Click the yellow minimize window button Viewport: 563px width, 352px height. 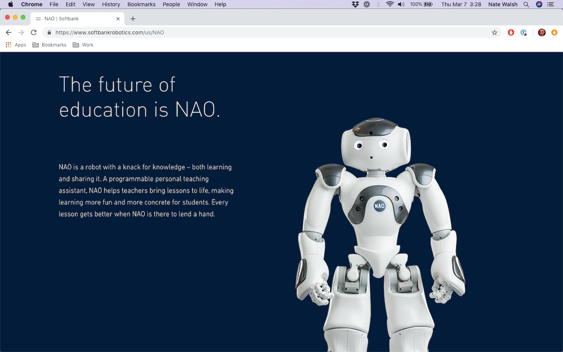click(x=15, y=17)
